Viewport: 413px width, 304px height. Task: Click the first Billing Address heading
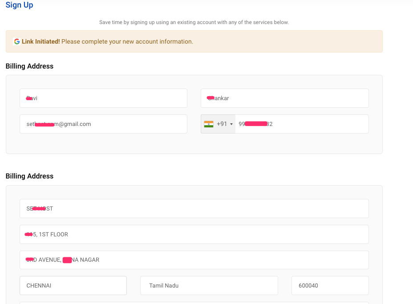(29, 66)
